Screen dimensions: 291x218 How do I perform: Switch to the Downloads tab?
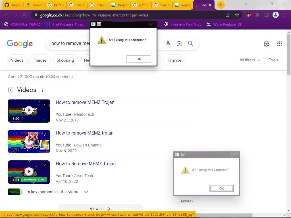click(34, 5)
